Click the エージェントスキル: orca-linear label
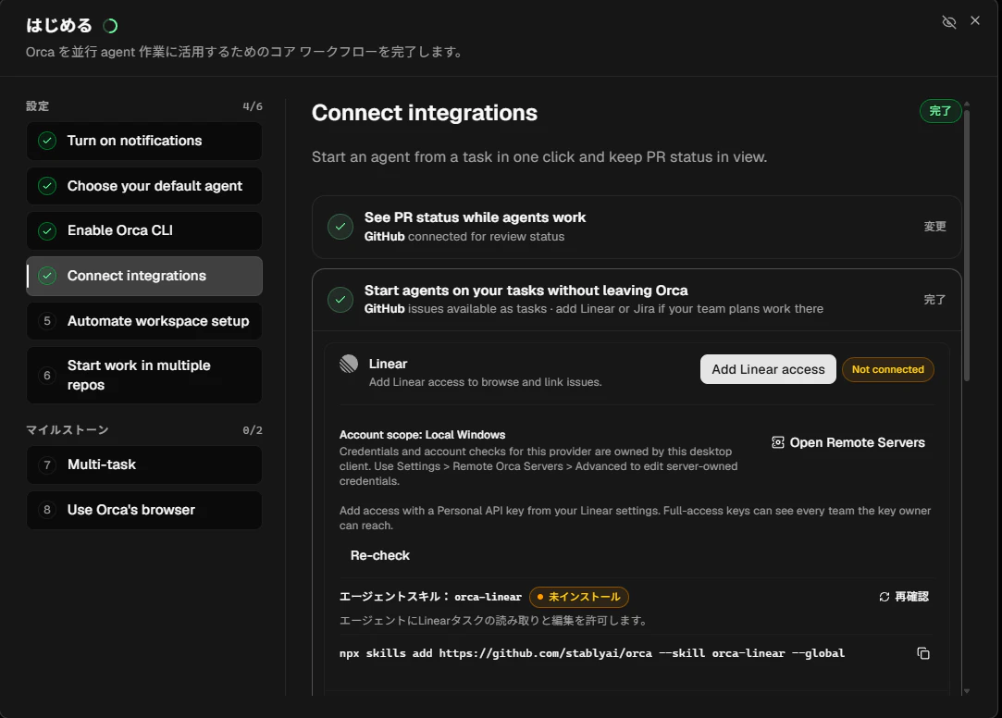The height and width of the screenshot is (718, 1002). click(431, 597)
